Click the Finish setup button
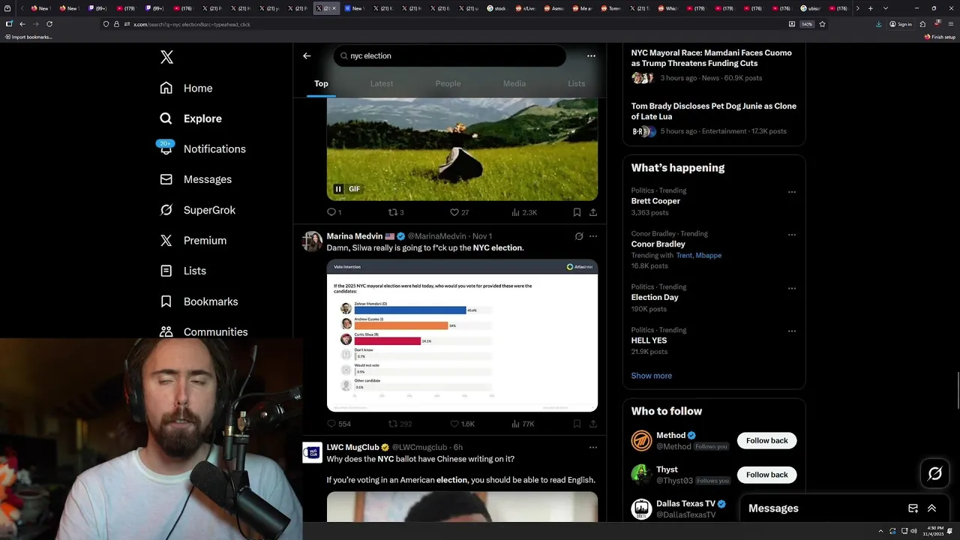 (940, 37)
